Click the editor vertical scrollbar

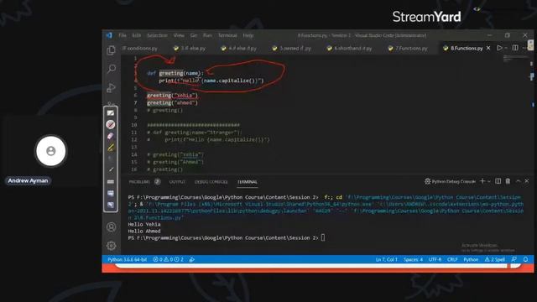pos(532,115)
